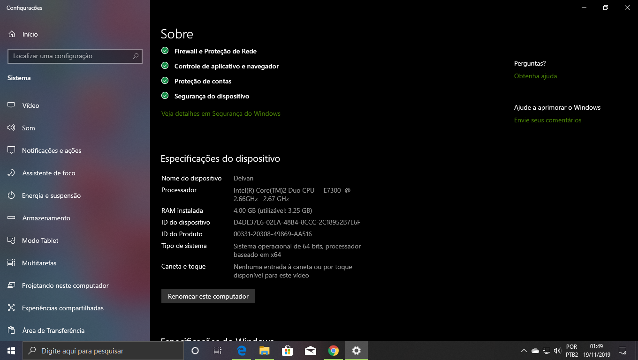This screenshot has height=360, width=638.
Task: Open Armazenamento drive icon
Action: point(12,218)
